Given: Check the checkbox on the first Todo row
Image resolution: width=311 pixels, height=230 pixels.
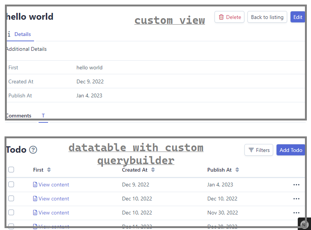Looking at the screenshot, I should tap(11, 185).
